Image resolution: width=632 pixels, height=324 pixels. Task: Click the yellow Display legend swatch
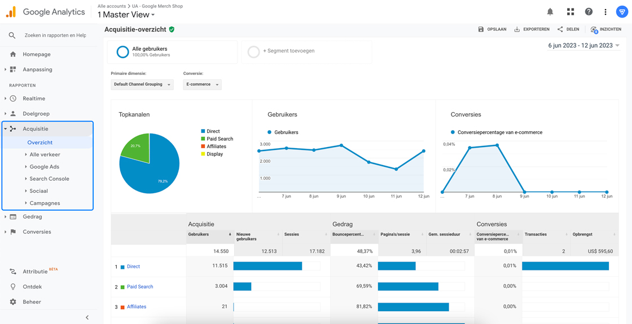click(203, 154)
